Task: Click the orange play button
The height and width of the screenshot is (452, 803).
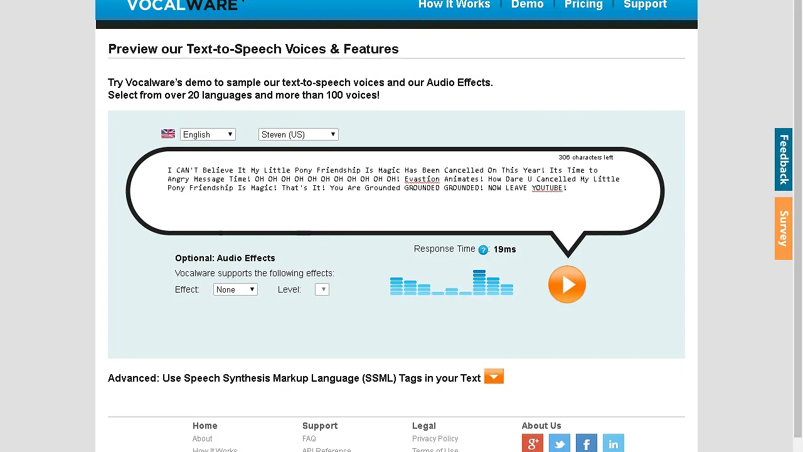Action: [x=566, y=284]
